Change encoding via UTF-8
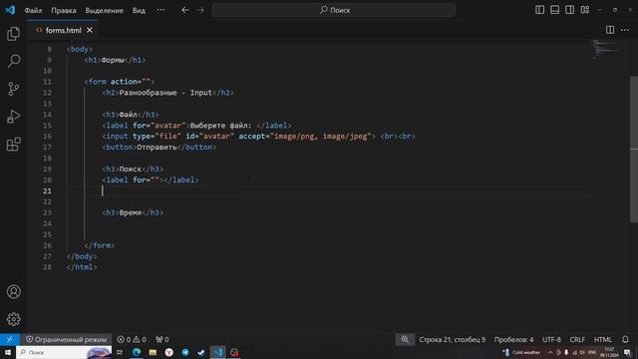The width and height of the screenshot is (638, 359). tap(551, 339)
